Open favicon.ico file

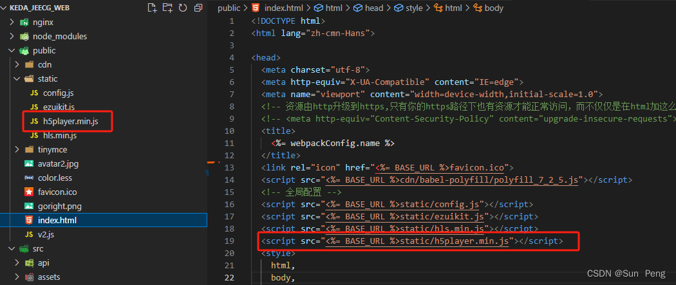[x=57, y=192]
